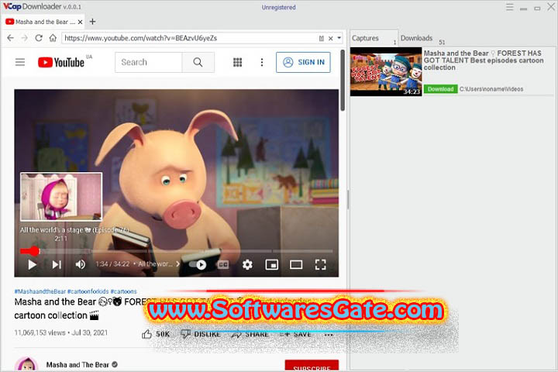This screenshot has width=558, height=372.
Task: Click the YouTube search magnifier button
Action: [198, 62]
